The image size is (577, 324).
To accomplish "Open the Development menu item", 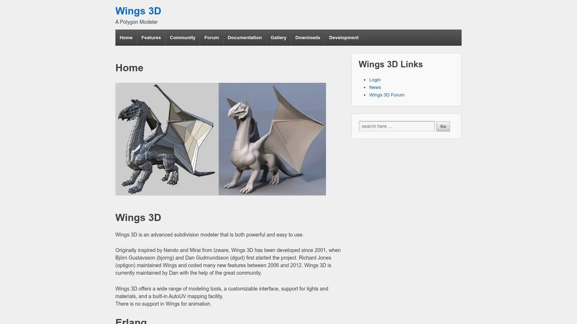I will [x=344, y=37].
